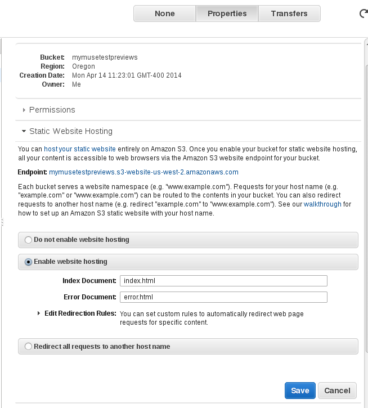
Task: Choose "Redirect all requests to another host name"
Action: [x=29, y=347]
